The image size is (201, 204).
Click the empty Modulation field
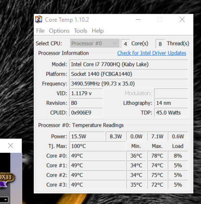(x=171, y=93)
